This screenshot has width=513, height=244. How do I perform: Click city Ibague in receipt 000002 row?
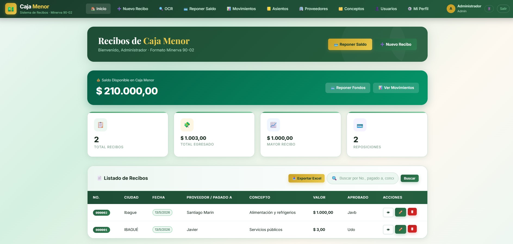pyautogui.click(x=130, y=212)
